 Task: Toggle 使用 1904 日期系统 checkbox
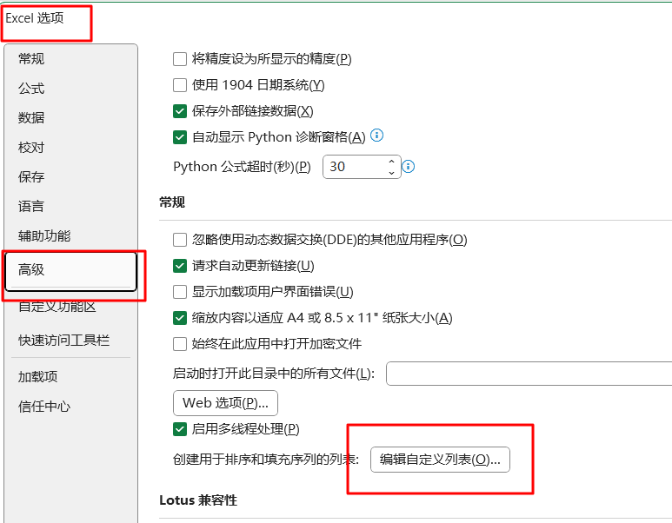pos(180,85)
